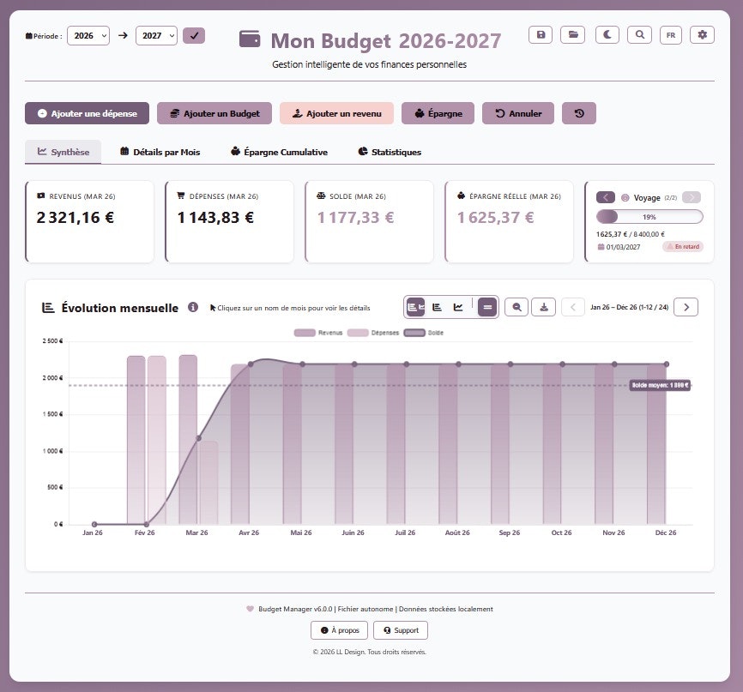The image size is (743, 692).
Task: Open a budget file via the folder icon
Action: (x=572, y=34)
